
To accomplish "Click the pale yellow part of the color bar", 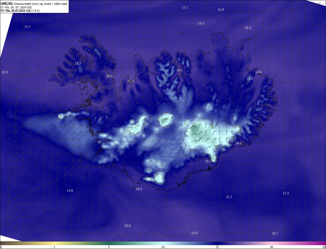I will 55,243.
